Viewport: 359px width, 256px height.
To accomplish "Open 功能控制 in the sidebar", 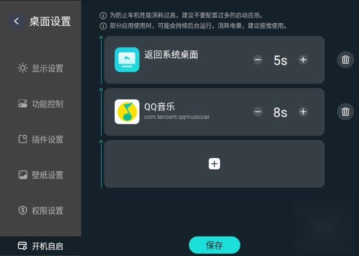I will (40, 104).
